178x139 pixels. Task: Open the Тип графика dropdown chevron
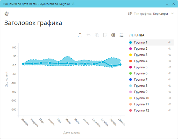(x=173, y=14)
